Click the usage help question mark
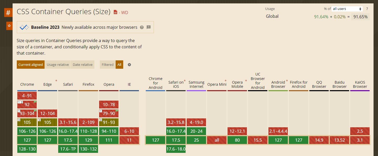Image resolution: width=378 pixels, height=156 pixels. click(367, 9)
